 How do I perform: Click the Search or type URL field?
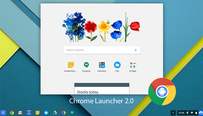coord(99,50)
